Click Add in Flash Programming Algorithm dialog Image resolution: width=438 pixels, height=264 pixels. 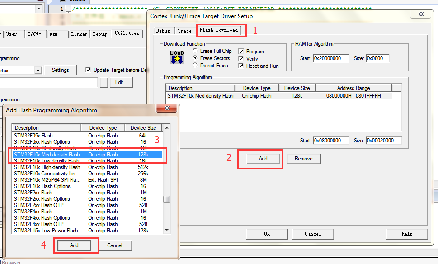tap(74, 245)
